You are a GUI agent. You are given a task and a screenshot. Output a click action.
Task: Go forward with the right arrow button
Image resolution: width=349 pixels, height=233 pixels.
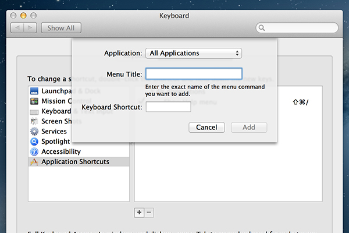30,28
